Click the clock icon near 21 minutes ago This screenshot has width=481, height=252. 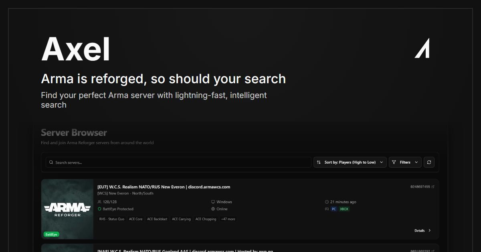327,202
